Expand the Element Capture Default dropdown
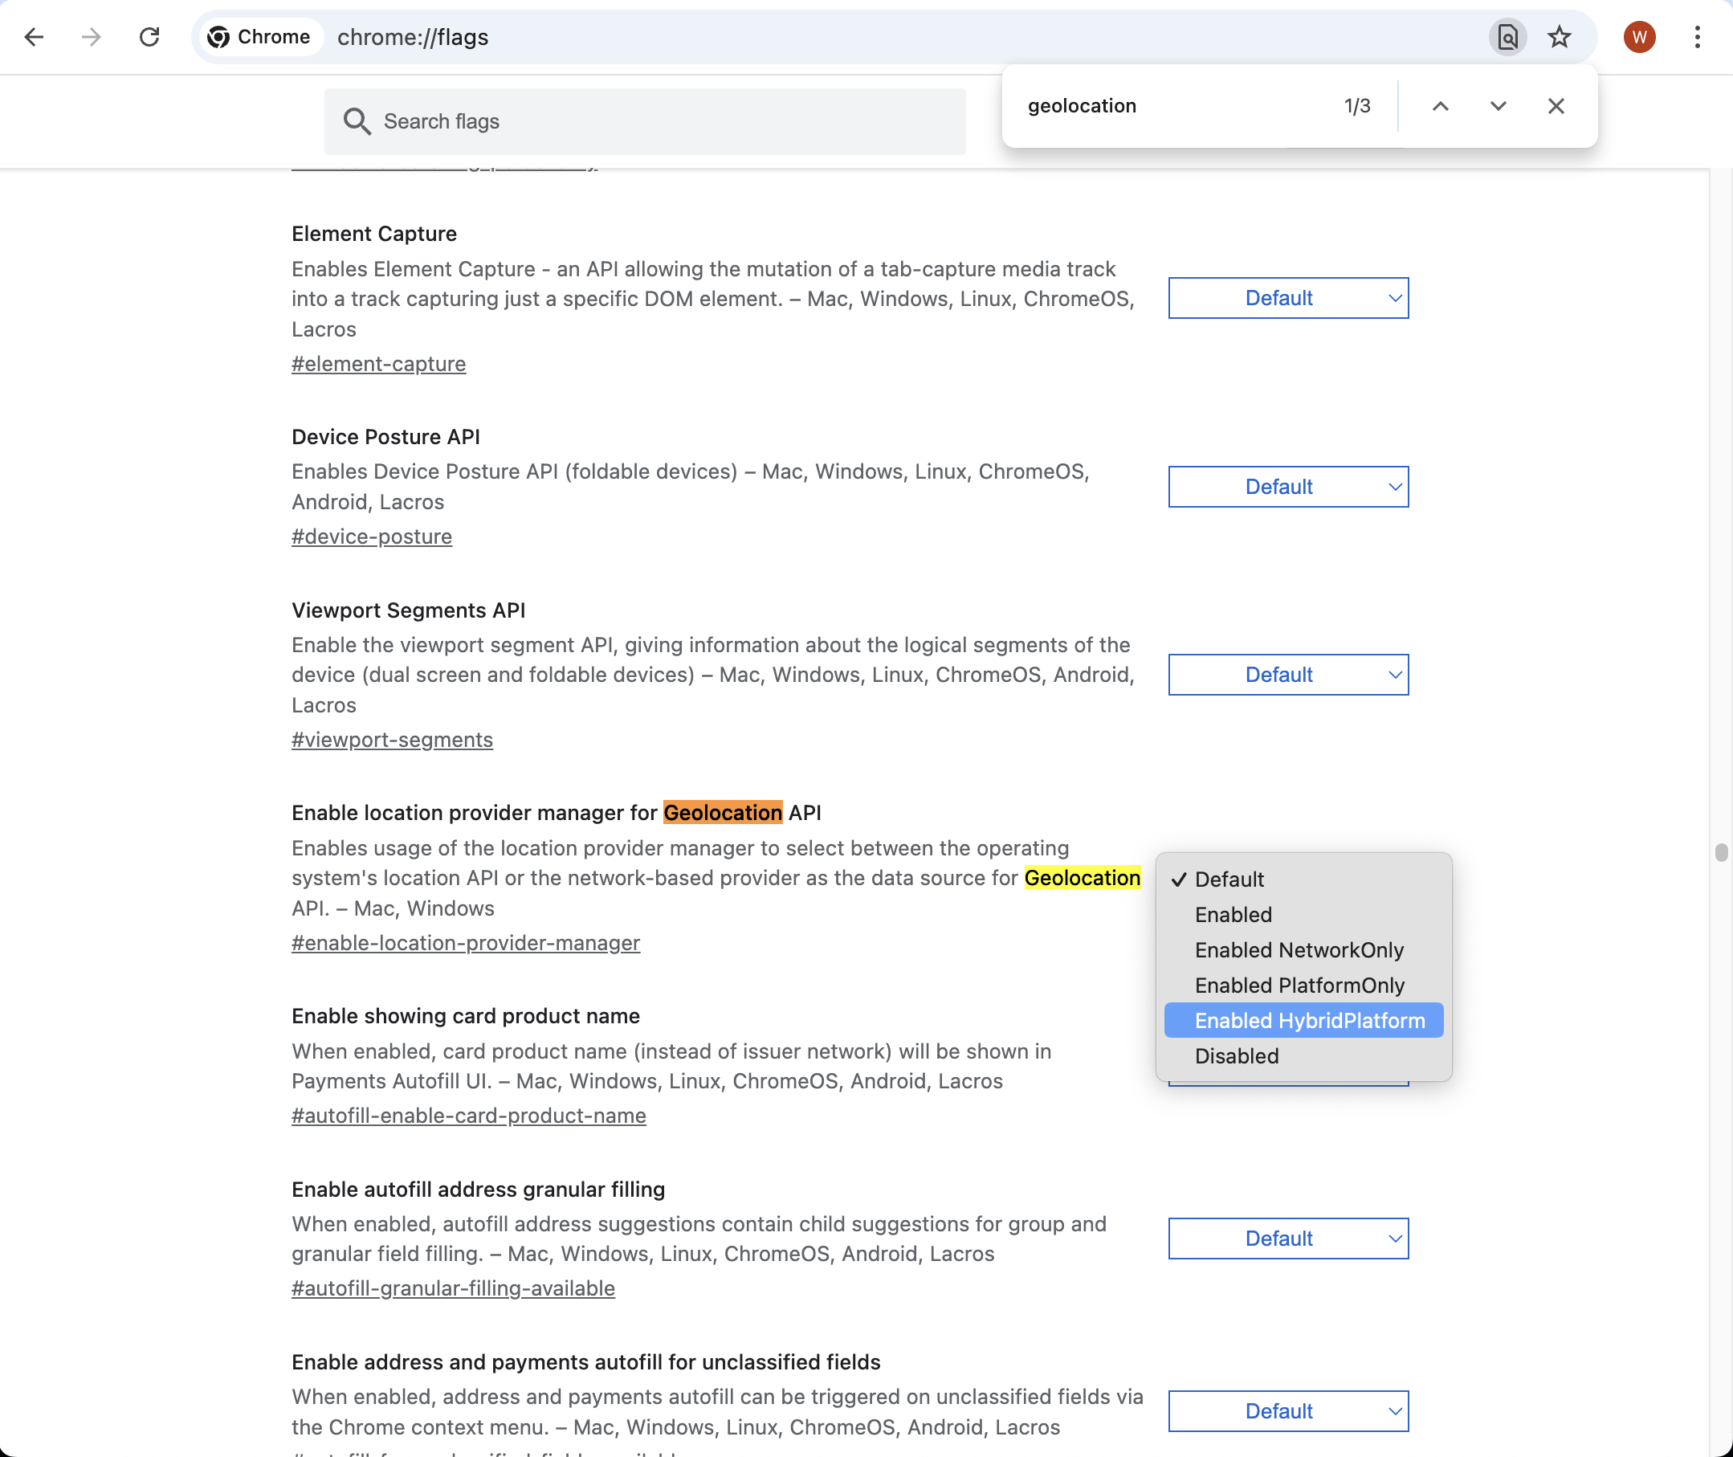The width and height of the screenshot is (1733, 1457). 1288,298
